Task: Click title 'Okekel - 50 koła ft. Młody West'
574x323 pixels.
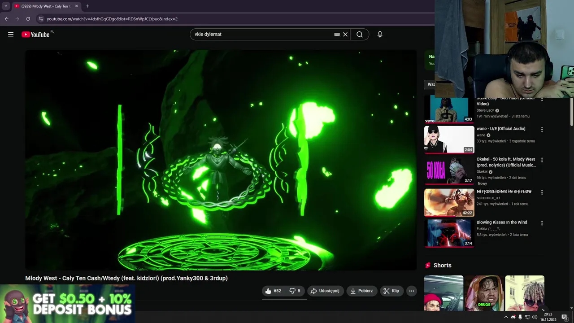Action: [506, 159]
